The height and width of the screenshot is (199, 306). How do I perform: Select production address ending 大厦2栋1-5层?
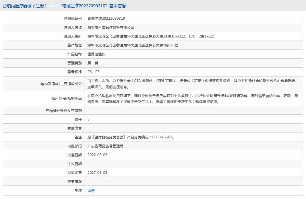[x=133, y=45]
